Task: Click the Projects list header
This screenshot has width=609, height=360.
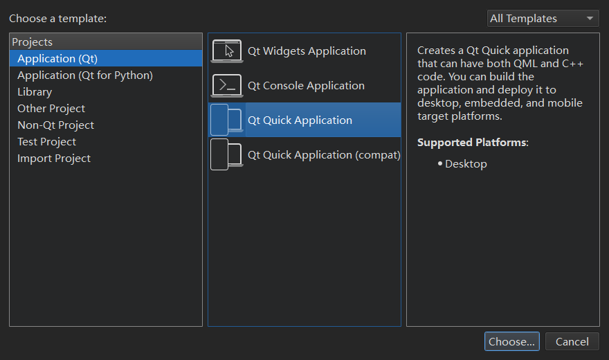Action: (x=33, y=42)
